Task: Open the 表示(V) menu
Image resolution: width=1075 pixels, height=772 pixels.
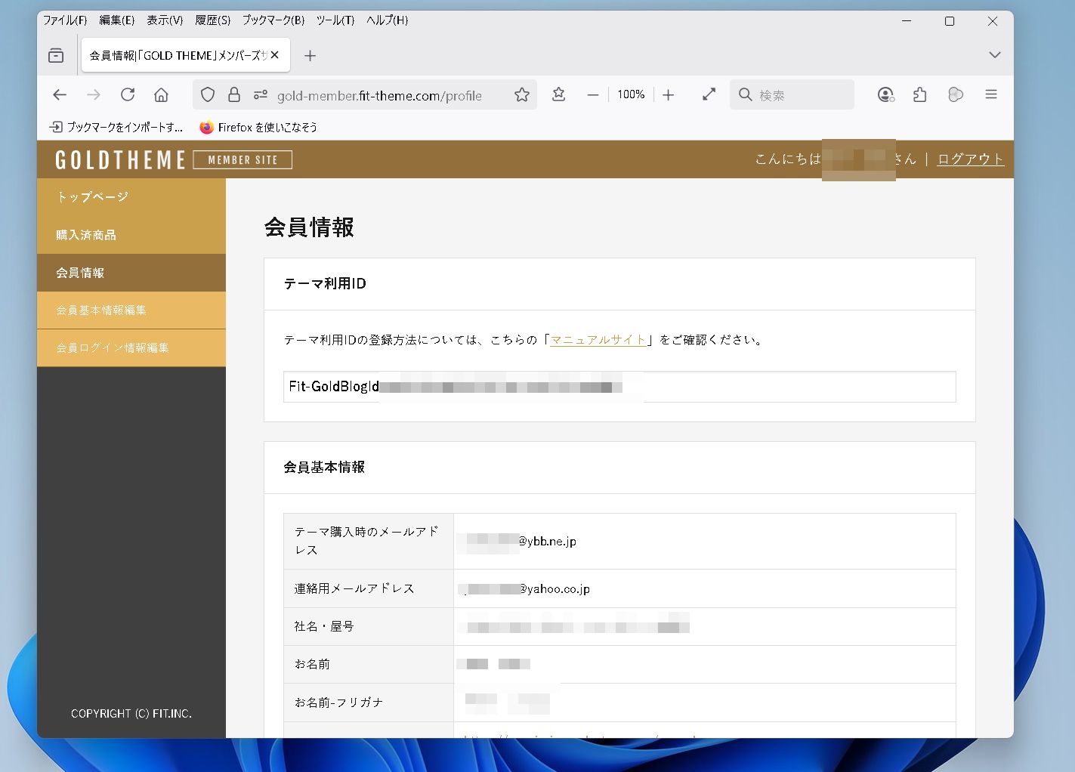Action: (x=165, y=20)
